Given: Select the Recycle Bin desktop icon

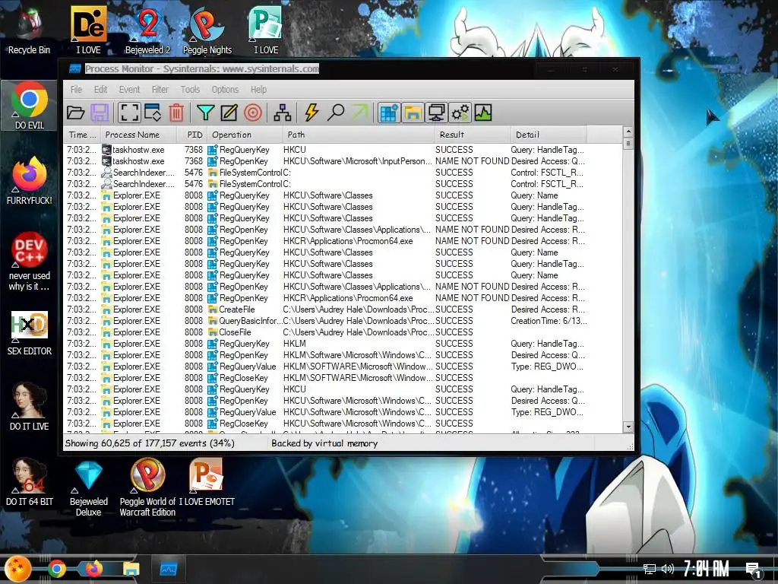Looking at the screenshot, I should pos(29,30).
